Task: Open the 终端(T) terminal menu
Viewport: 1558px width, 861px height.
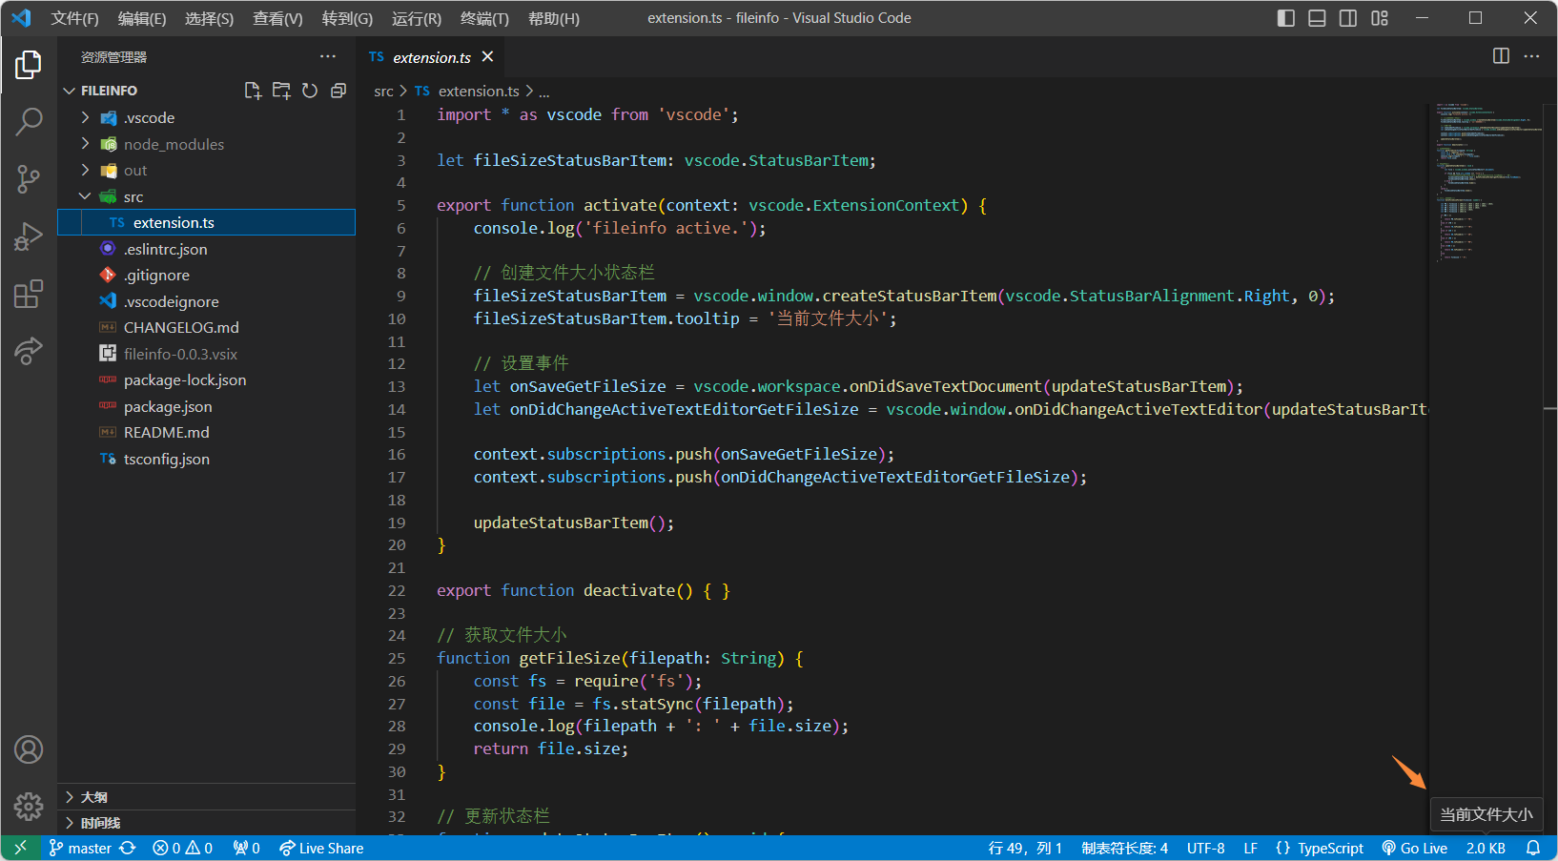Action: pos(484,18)
